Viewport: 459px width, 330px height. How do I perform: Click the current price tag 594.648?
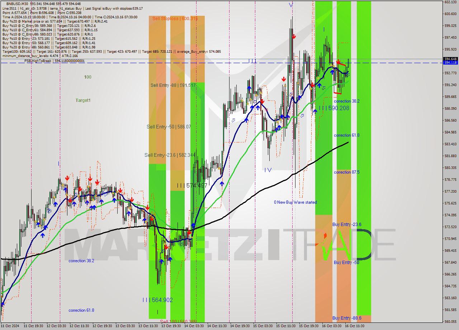point(450,59)
